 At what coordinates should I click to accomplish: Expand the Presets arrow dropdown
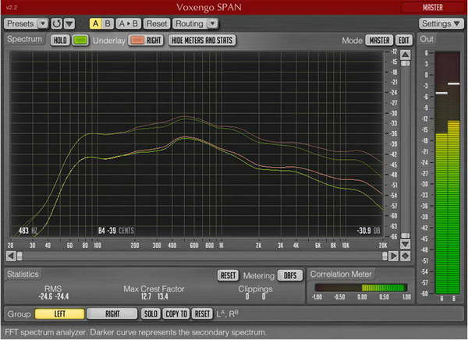(42, 23)
